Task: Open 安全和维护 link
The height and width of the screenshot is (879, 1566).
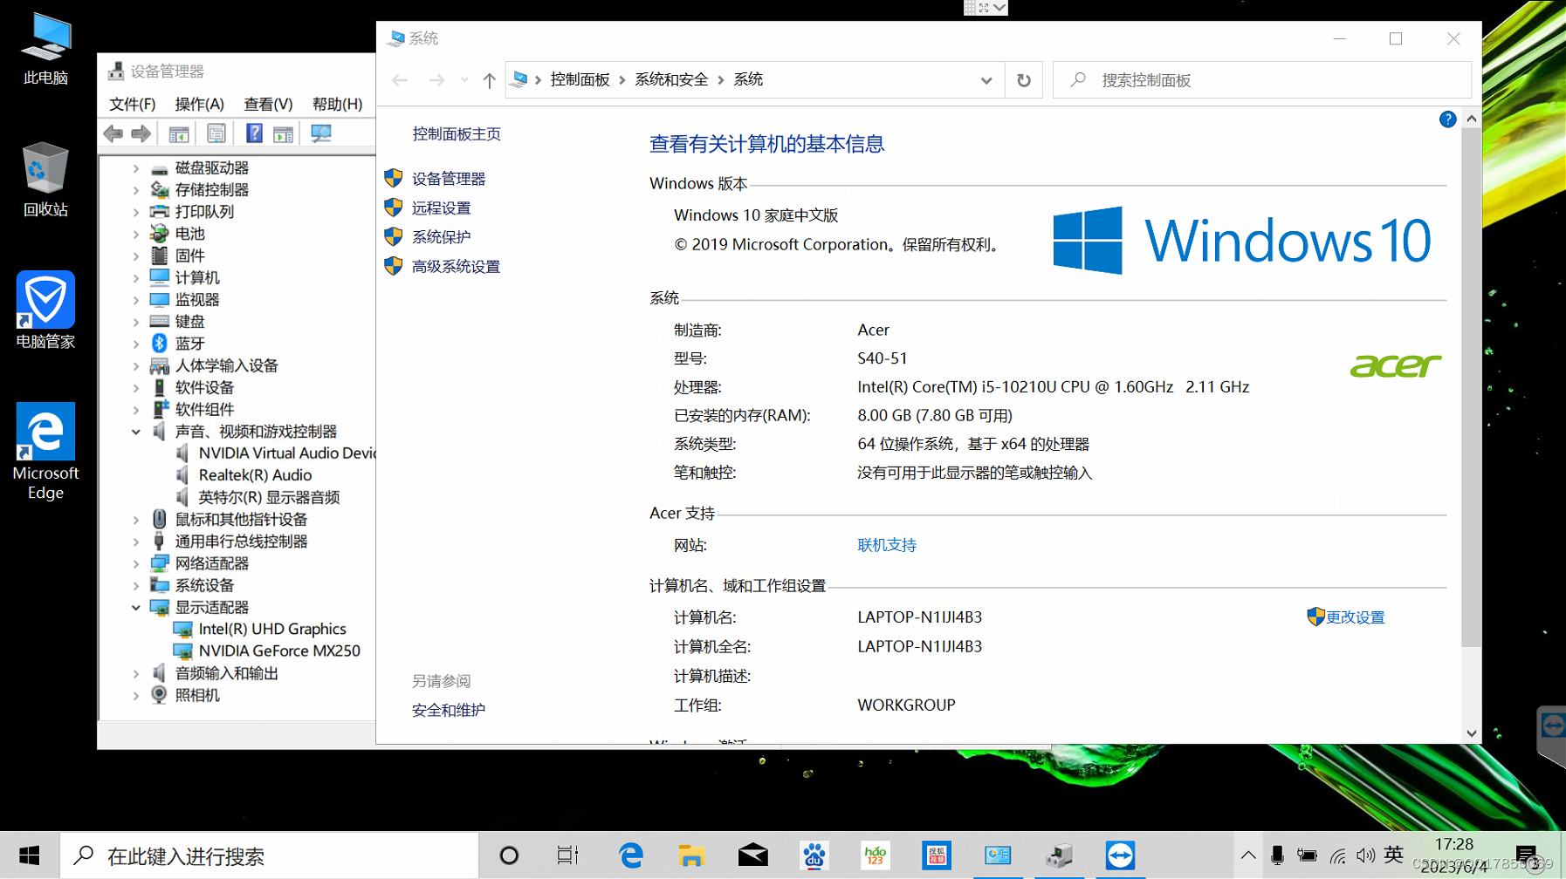Action: coord(449,710)
